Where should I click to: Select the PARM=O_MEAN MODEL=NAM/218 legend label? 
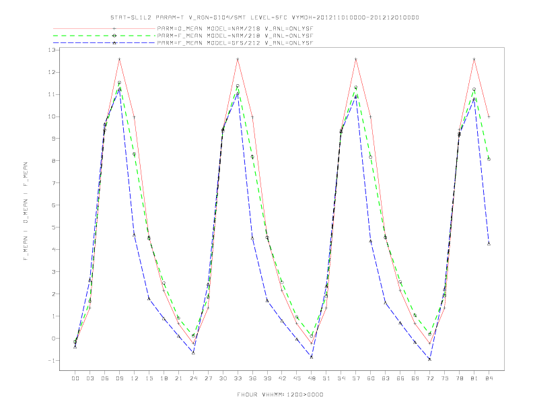coord(235,29)
